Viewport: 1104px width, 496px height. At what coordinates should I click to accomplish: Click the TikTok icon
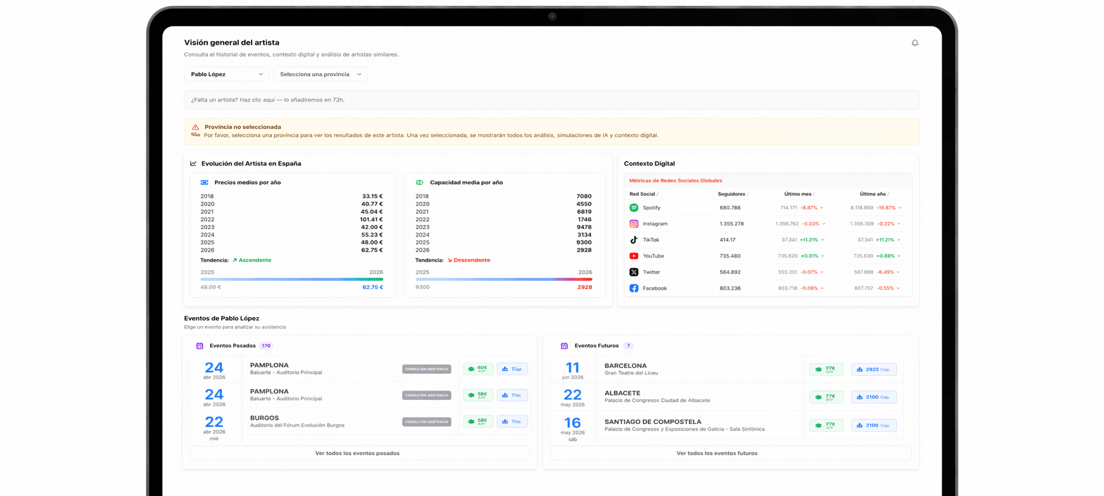click(x=633, y=240)
